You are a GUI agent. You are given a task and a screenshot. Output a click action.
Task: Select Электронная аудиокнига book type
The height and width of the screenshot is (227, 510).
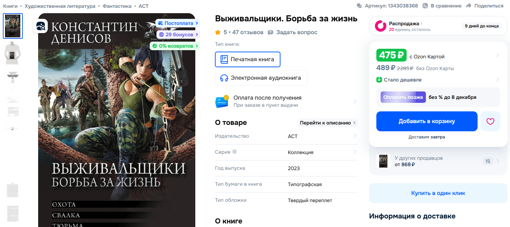(x=261, y=78)
